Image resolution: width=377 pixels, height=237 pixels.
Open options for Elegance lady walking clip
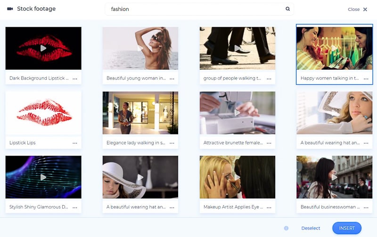coord(172,143)
